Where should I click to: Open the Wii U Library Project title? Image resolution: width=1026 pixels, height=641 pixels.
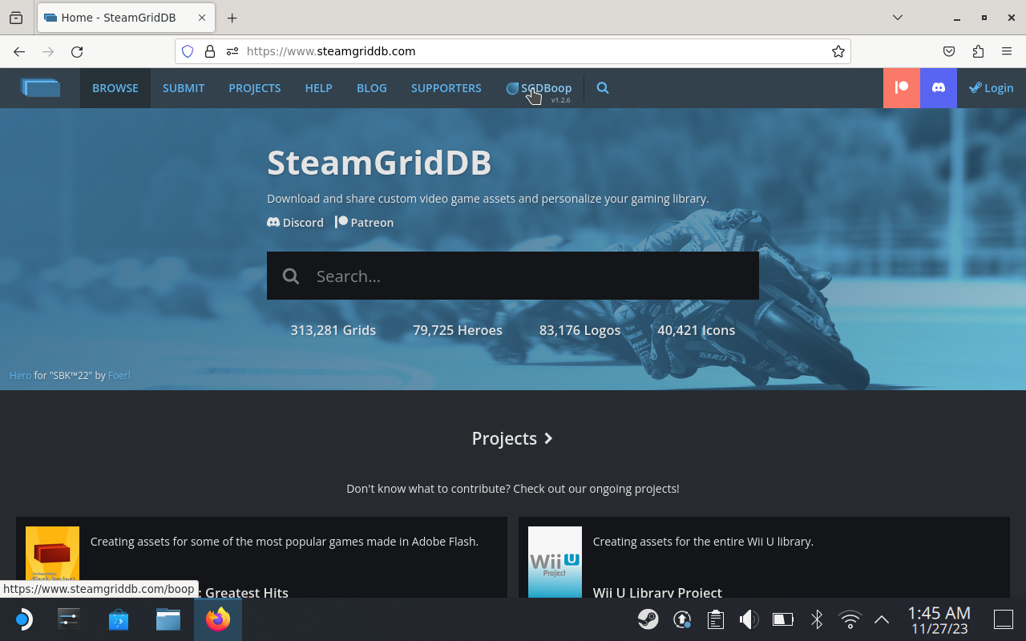click(x=657, y=592)
